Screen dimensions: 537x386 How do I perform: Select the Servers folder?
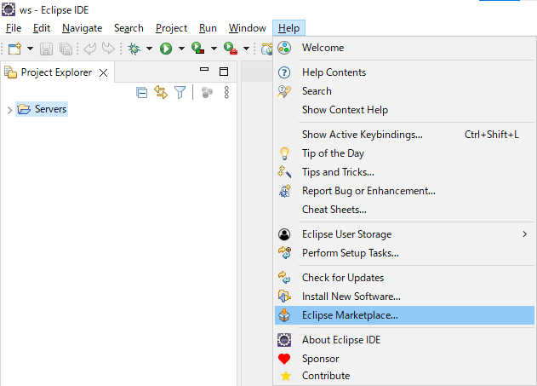point(42,109)
